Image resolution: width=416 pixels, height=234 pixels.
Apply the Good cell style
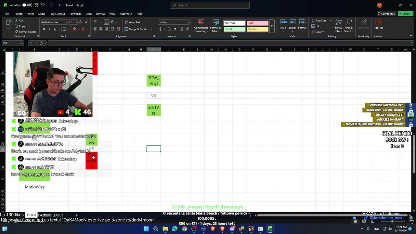(234, 29)
